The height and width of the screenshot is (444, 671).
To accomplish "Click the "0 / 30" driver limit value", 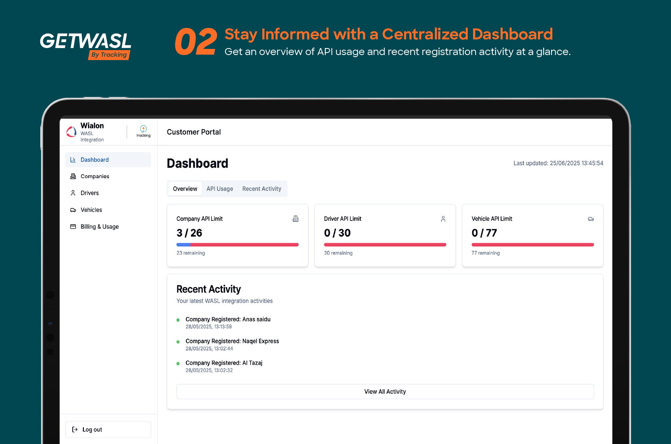I will pyautogui.click(x=337, y=233).
